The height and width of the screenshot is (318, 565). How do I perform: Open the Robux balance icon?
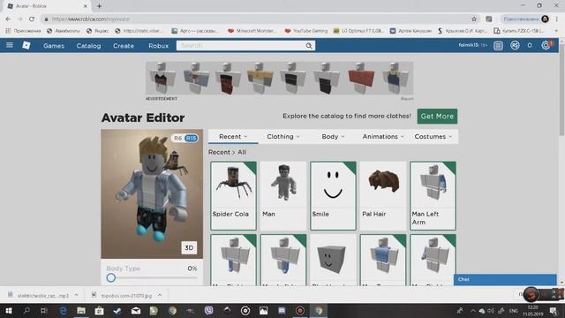coord(515,45)
